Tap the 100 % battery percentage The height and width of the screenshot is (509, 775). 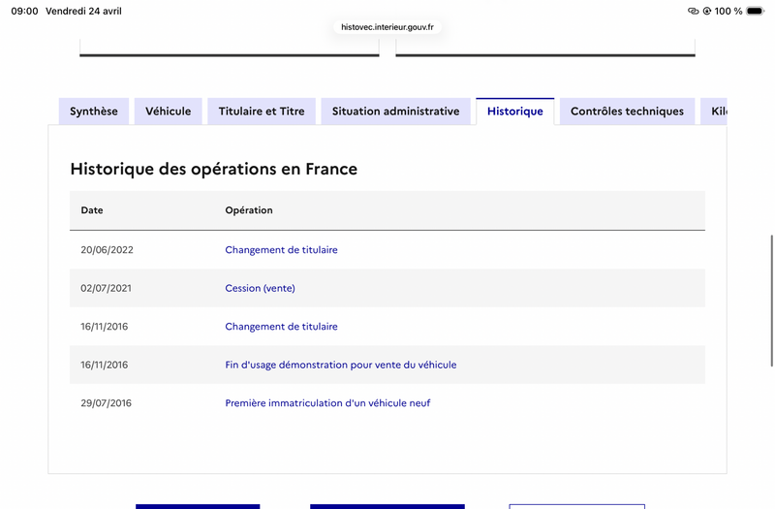pos(728,11)
